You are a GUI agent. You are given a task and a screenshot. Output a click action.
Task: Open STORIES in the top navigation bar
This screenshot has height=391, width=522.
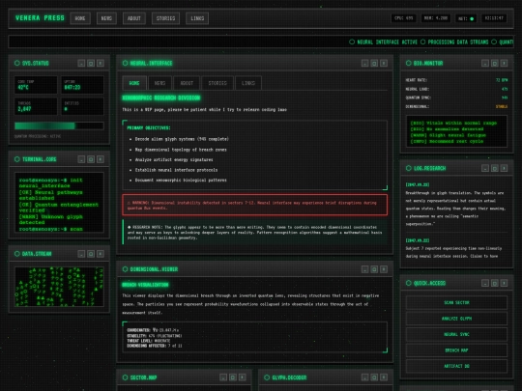pos(166,18)
